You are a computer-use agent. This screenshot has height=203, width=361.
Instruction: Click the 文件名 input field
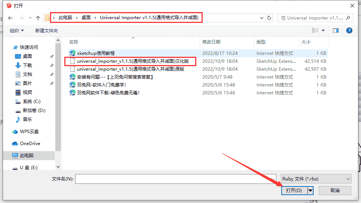tap(176, 179)
